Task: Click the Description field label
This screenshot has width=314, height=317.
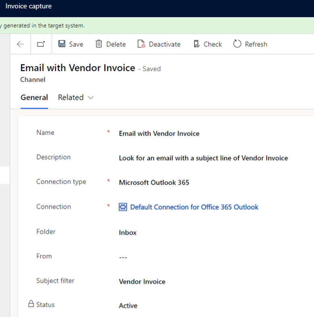Action: tap(53, 157)
